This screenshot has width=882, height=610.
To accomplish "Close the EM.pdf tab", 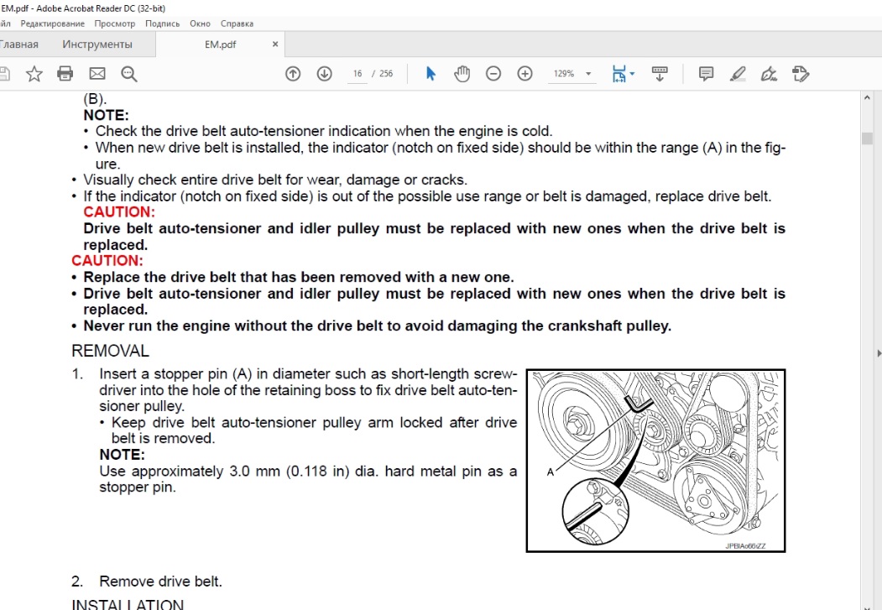I will pos(275,44).
